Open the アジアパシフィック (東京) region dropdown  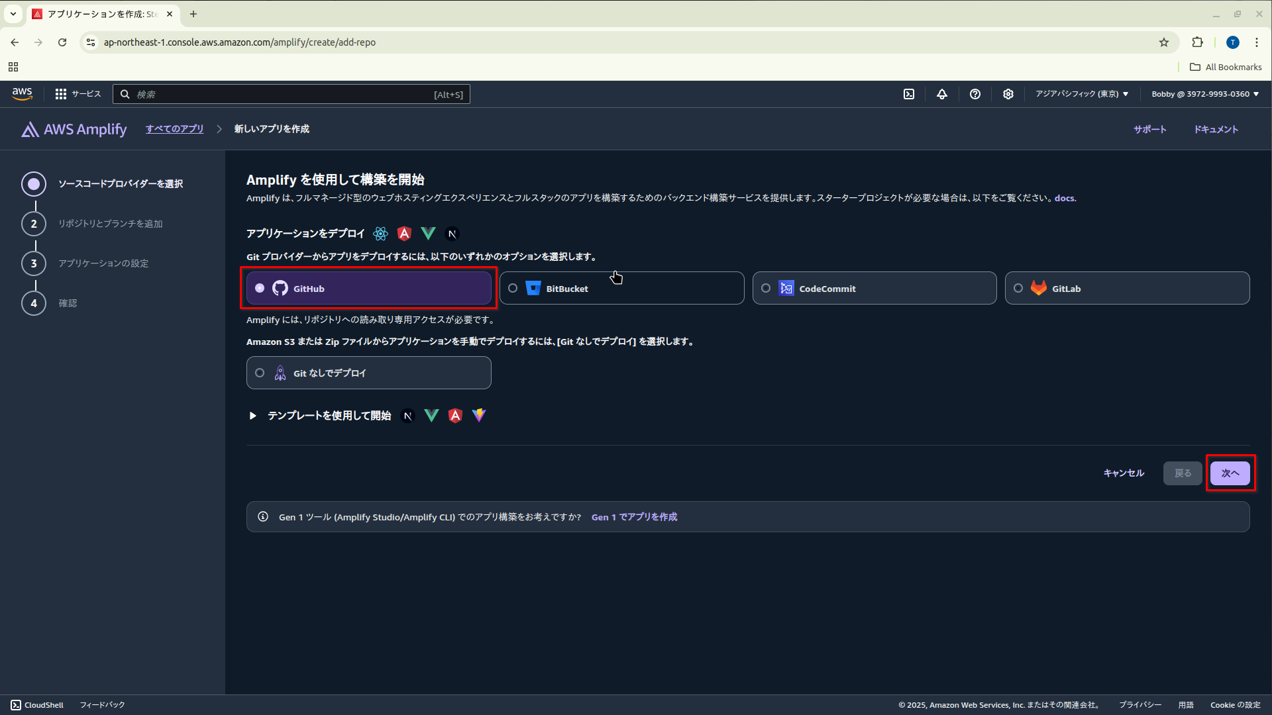pyautogui.click(x=1082, y=94)
